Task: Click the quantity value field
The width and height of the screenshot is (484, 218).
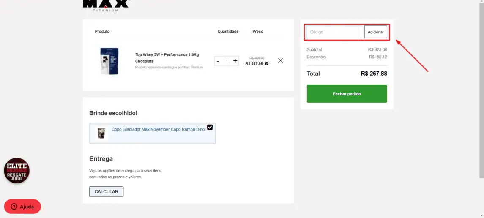Action: pos(227,61)
